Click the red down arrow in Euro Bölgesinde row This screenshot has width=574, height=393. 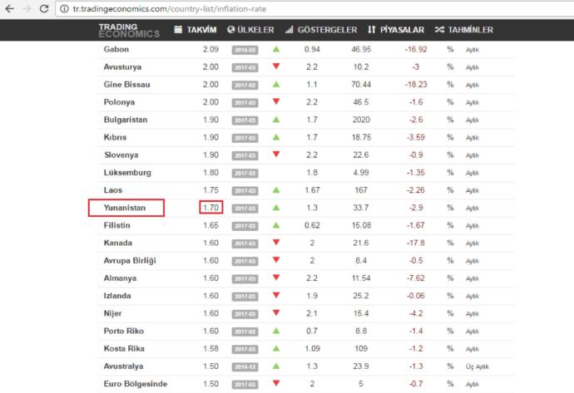pos(276,383)
